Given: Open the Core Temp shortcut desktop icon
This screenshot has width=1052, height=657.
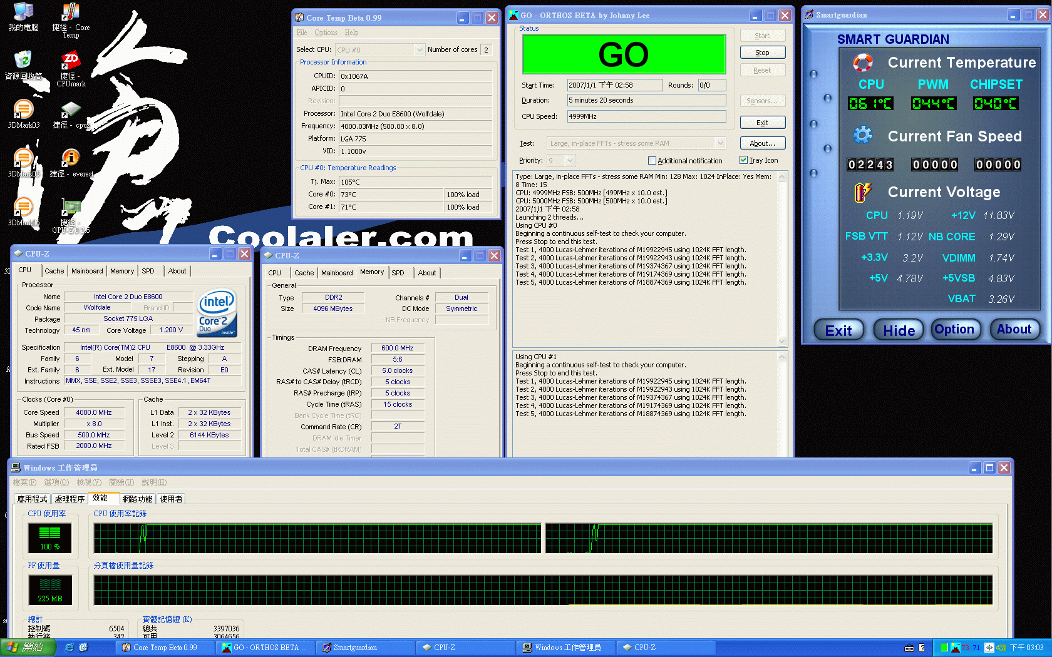Looking at the screenshot, I should click(71, 12).
